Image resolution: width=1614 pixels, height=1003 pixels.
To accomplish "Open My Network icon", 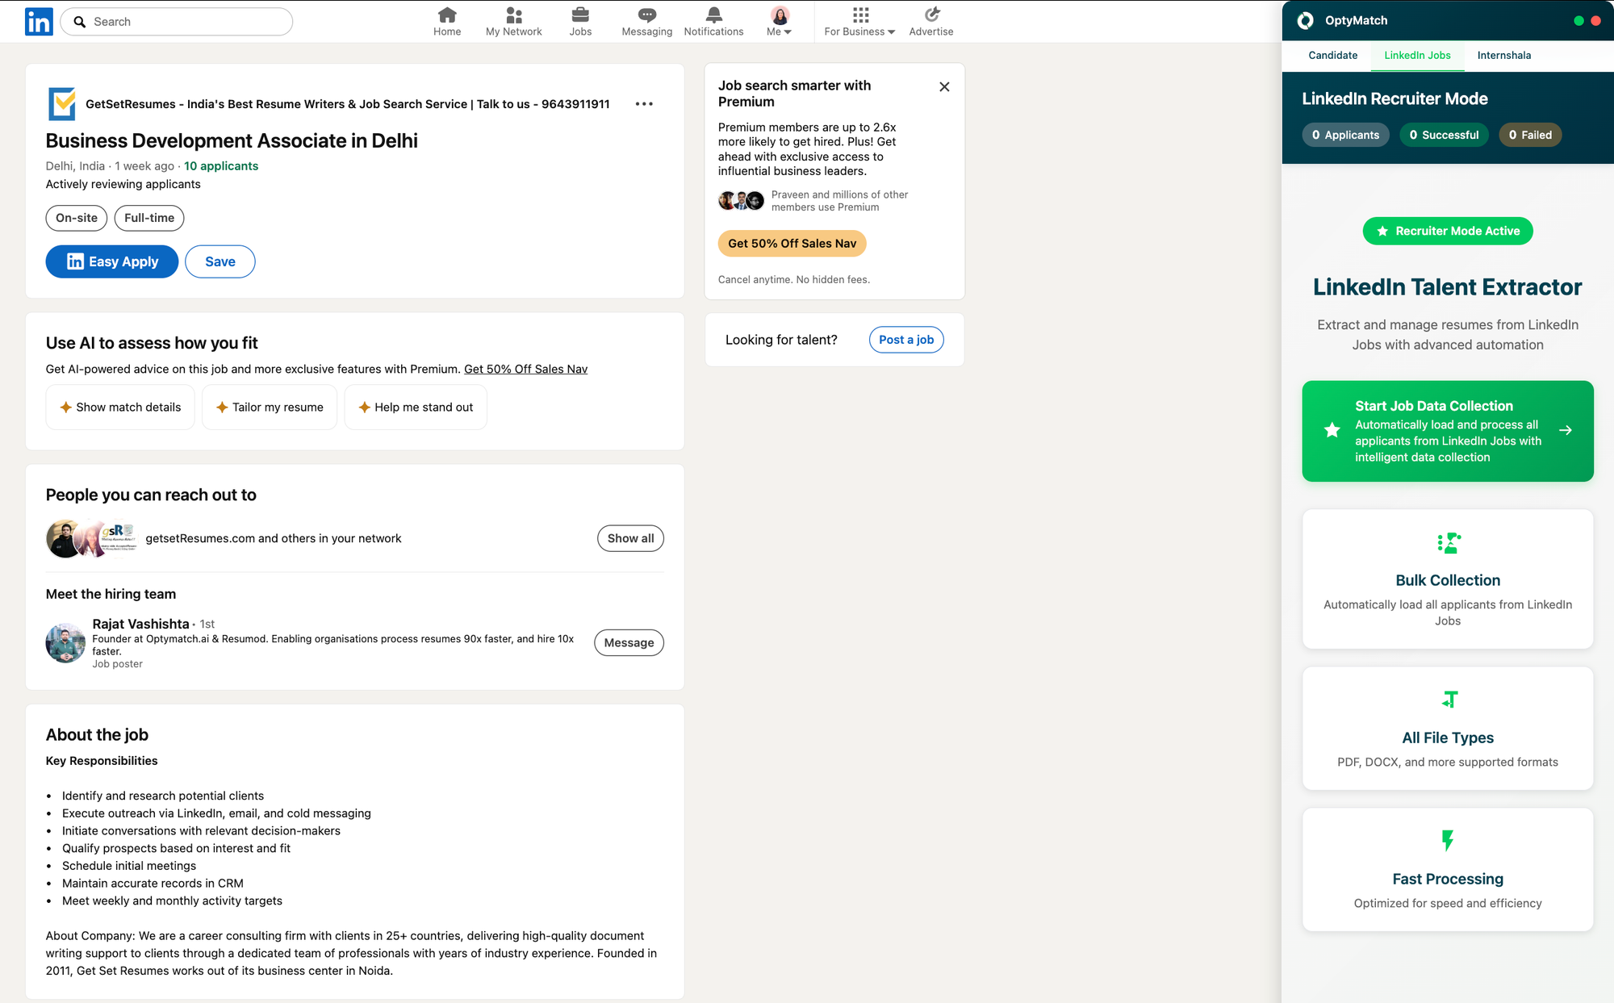I will click(x=513, y=15).
